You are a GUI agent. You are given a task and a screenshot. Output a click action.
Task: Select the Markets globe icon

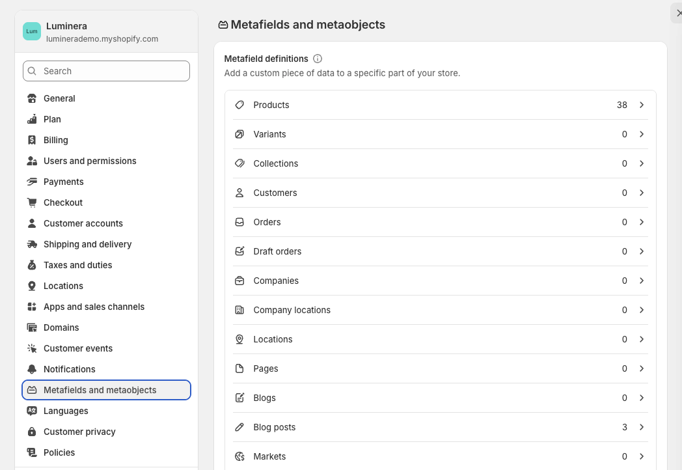239,456
